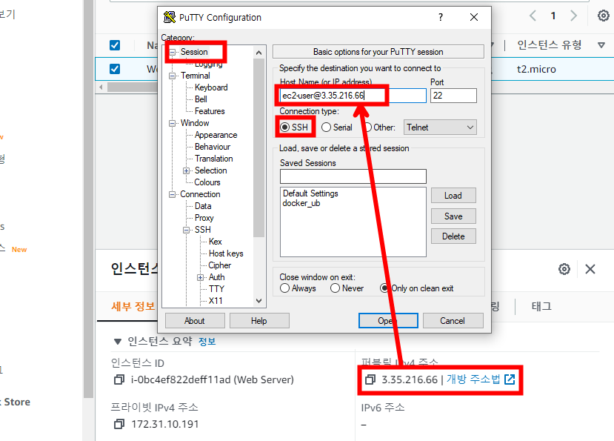
Task: Click the category tree scrollbar up arrow
Action: pos(258,53)
